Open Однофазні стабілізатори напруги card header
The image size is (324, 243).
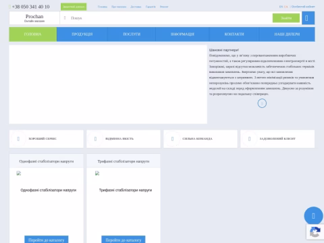coord(47,161)
